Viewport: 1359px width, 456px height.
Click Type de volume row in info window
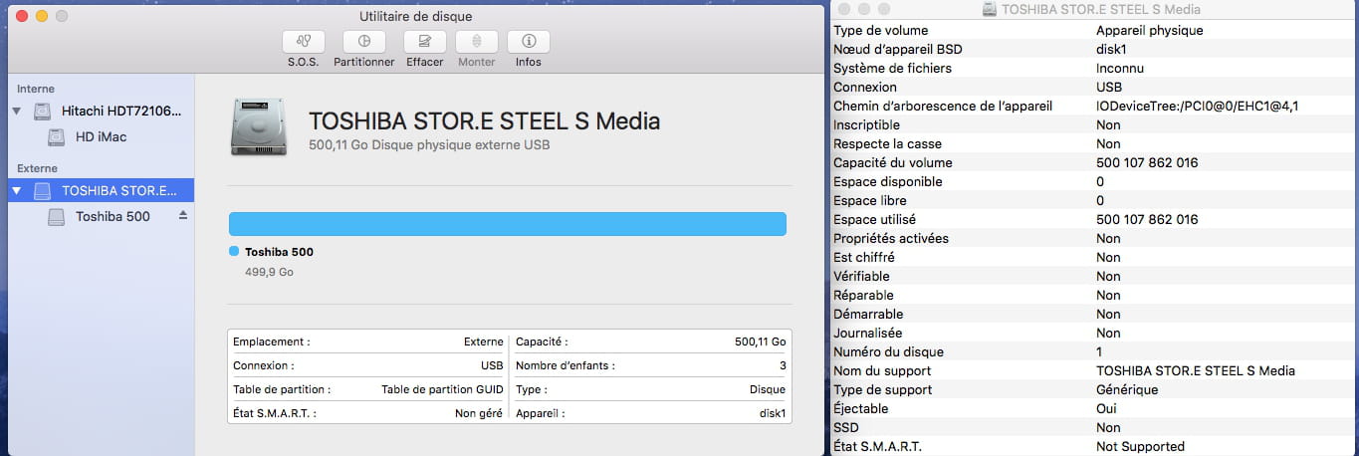tap(1094, 30)
